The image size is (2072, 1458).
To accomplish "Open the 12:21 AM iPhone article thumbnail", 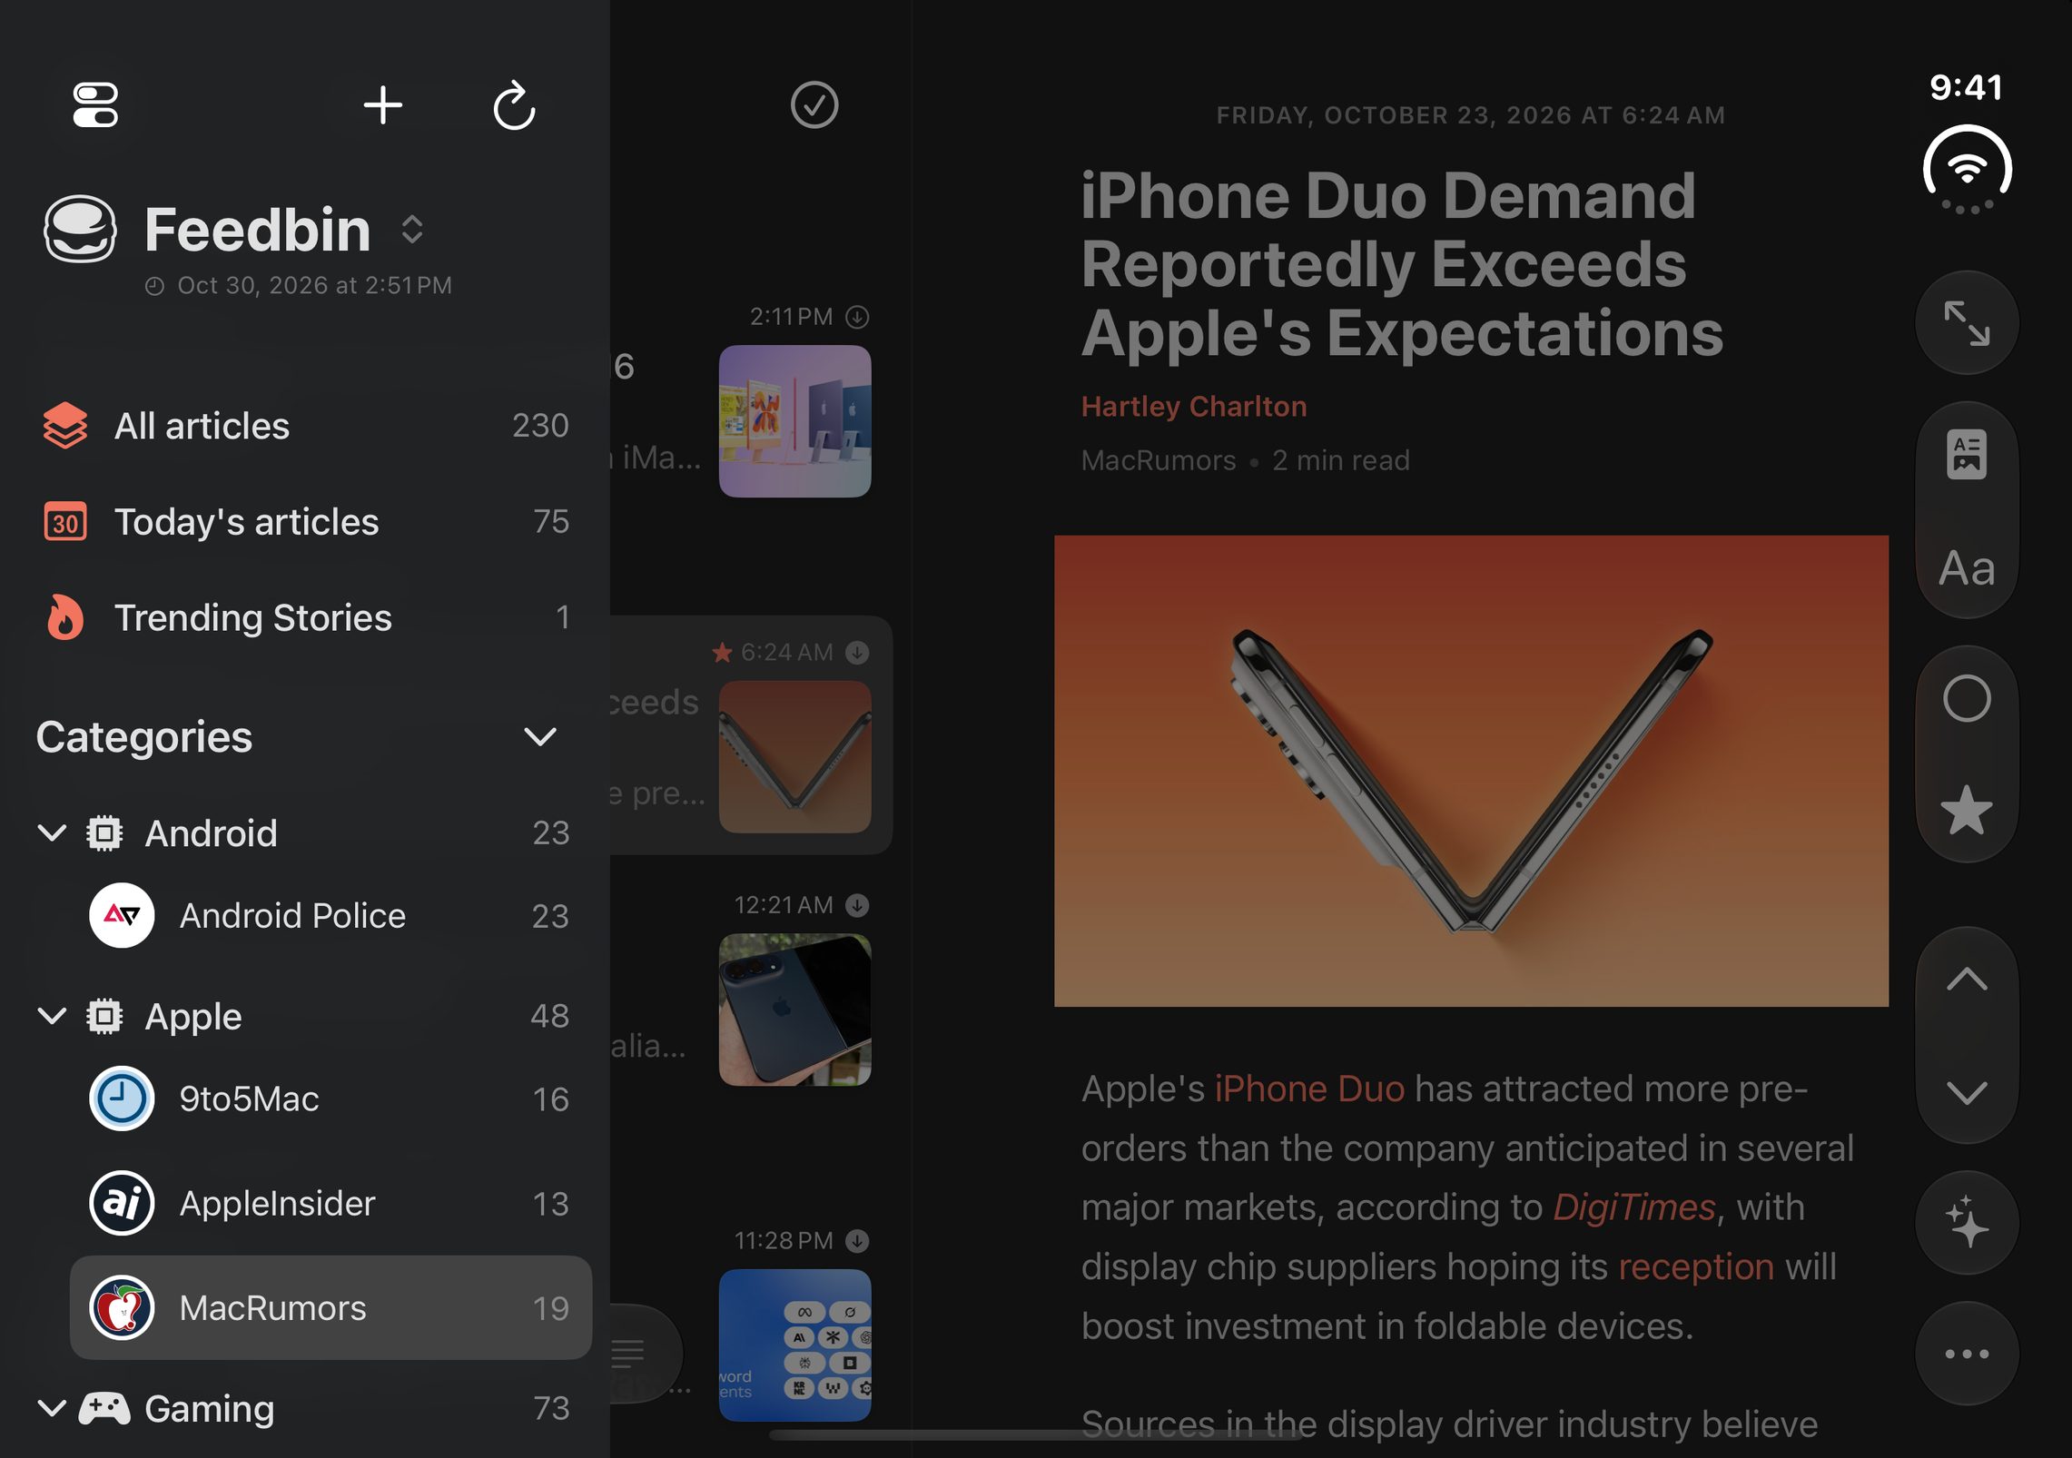I will tap(794, 1010).
